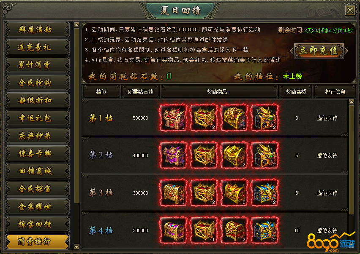Open the 群魔浩劫 event tab
360x254 pixels.
click(37, 29)
